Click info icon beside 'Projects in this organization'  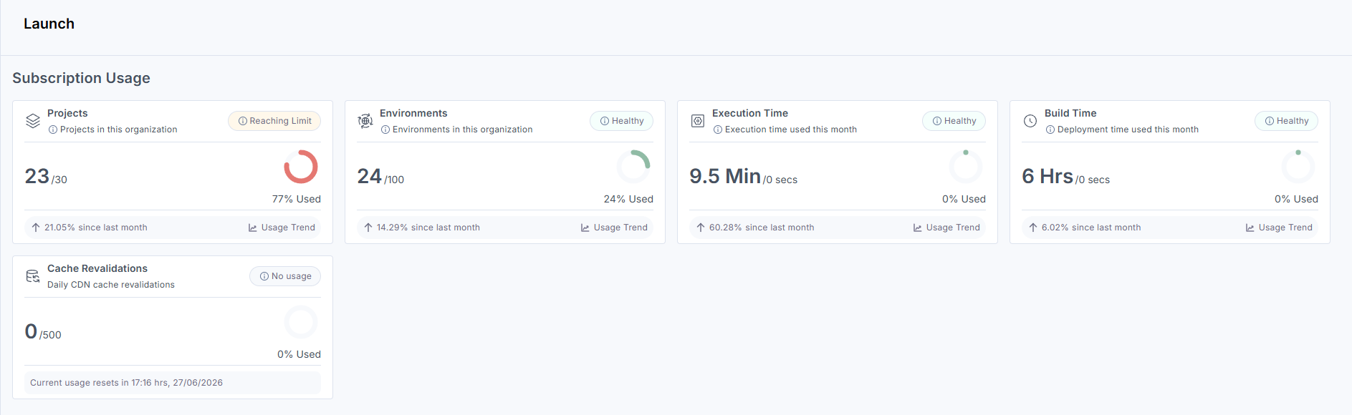pyautogui.click(x=53, y=130)
